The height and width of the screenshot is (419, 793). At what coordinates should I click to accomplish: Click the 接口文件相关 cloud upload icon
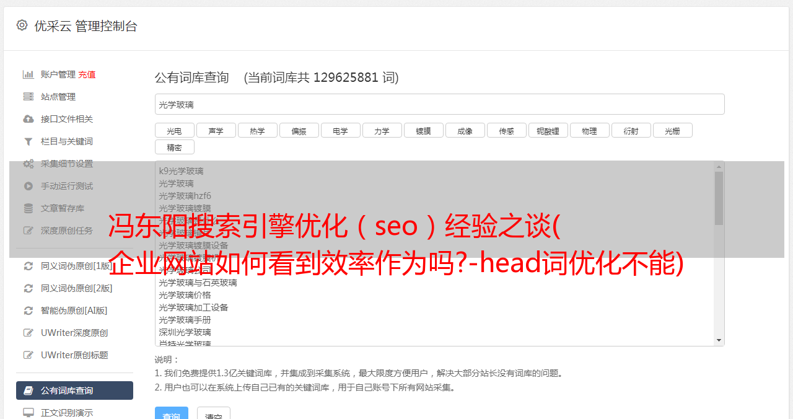[28, 119]
